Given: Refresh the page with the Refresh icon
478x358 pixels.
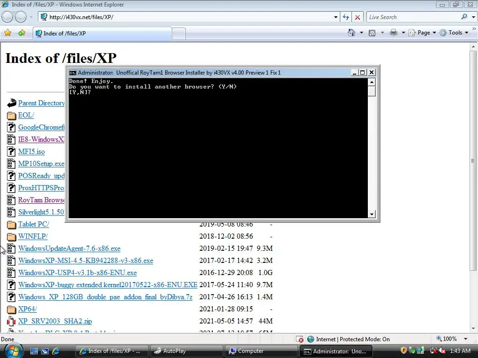Looking at the screenshot, I should click(346, 17).
